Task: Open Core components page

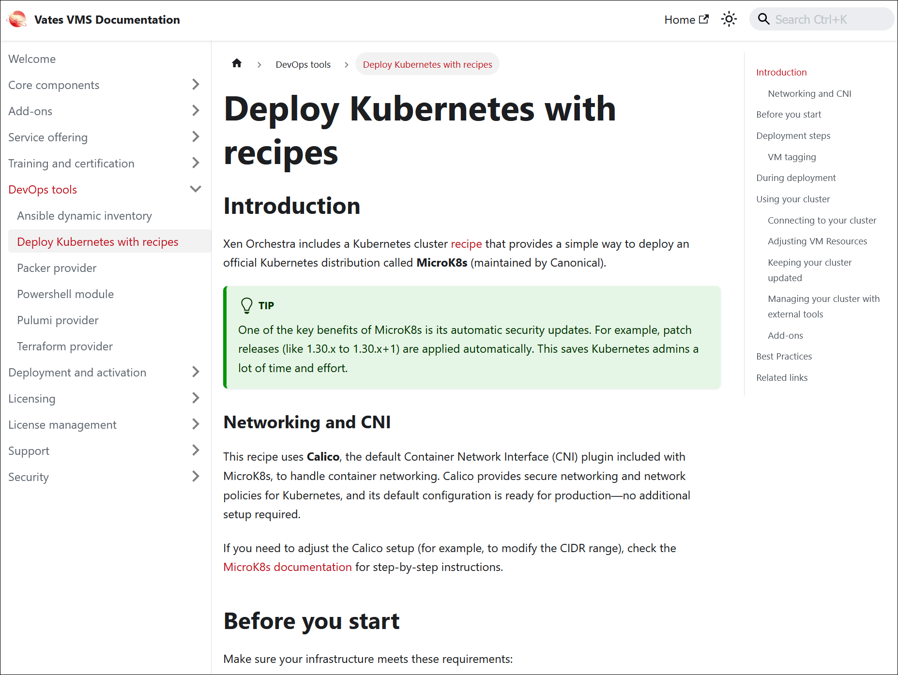Action: coord(54,85)
